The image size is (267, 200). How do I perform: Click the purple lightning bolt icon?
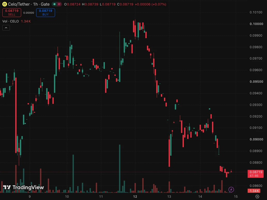coord(231,189)
